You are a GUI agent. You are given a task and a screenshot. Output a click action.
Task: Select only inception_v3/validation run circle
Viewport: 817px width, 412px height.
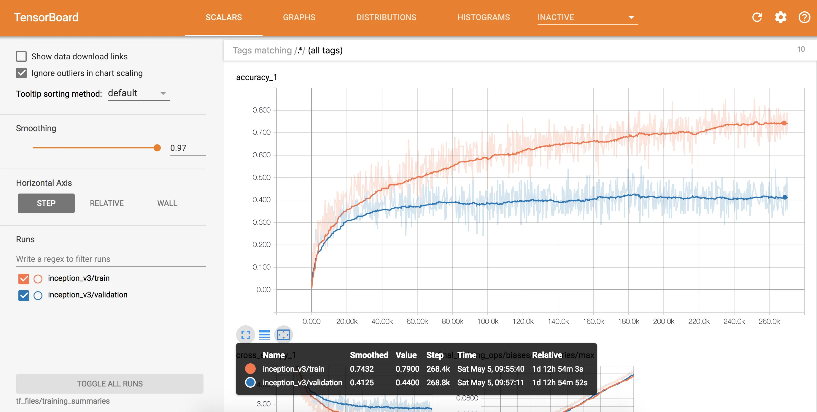[38, 296]
